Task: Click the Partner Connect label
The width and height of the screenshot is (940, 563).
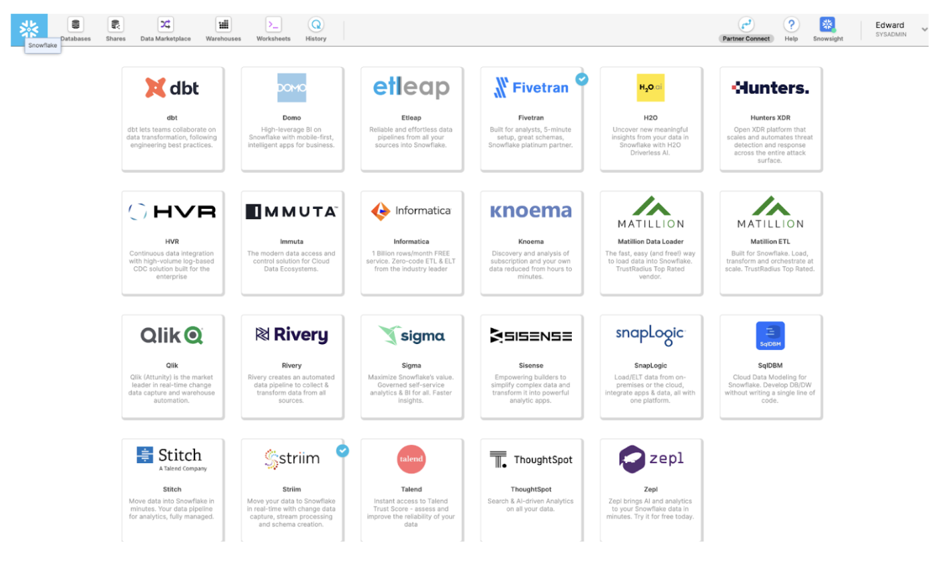Action: (x=746, y=39)
